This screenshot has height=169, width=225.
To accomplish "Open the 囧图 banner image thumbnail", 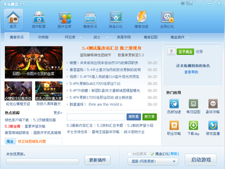I will pyautogui.click(x=34, y=62).
